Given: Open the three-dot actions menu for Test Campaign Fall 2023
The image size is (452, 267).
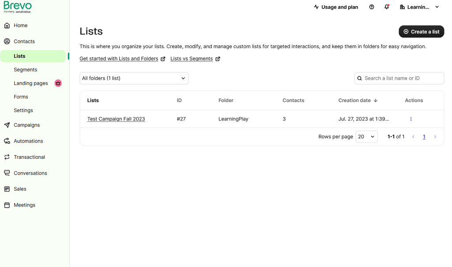Looking at the screenshot, I should click(411, 119).
